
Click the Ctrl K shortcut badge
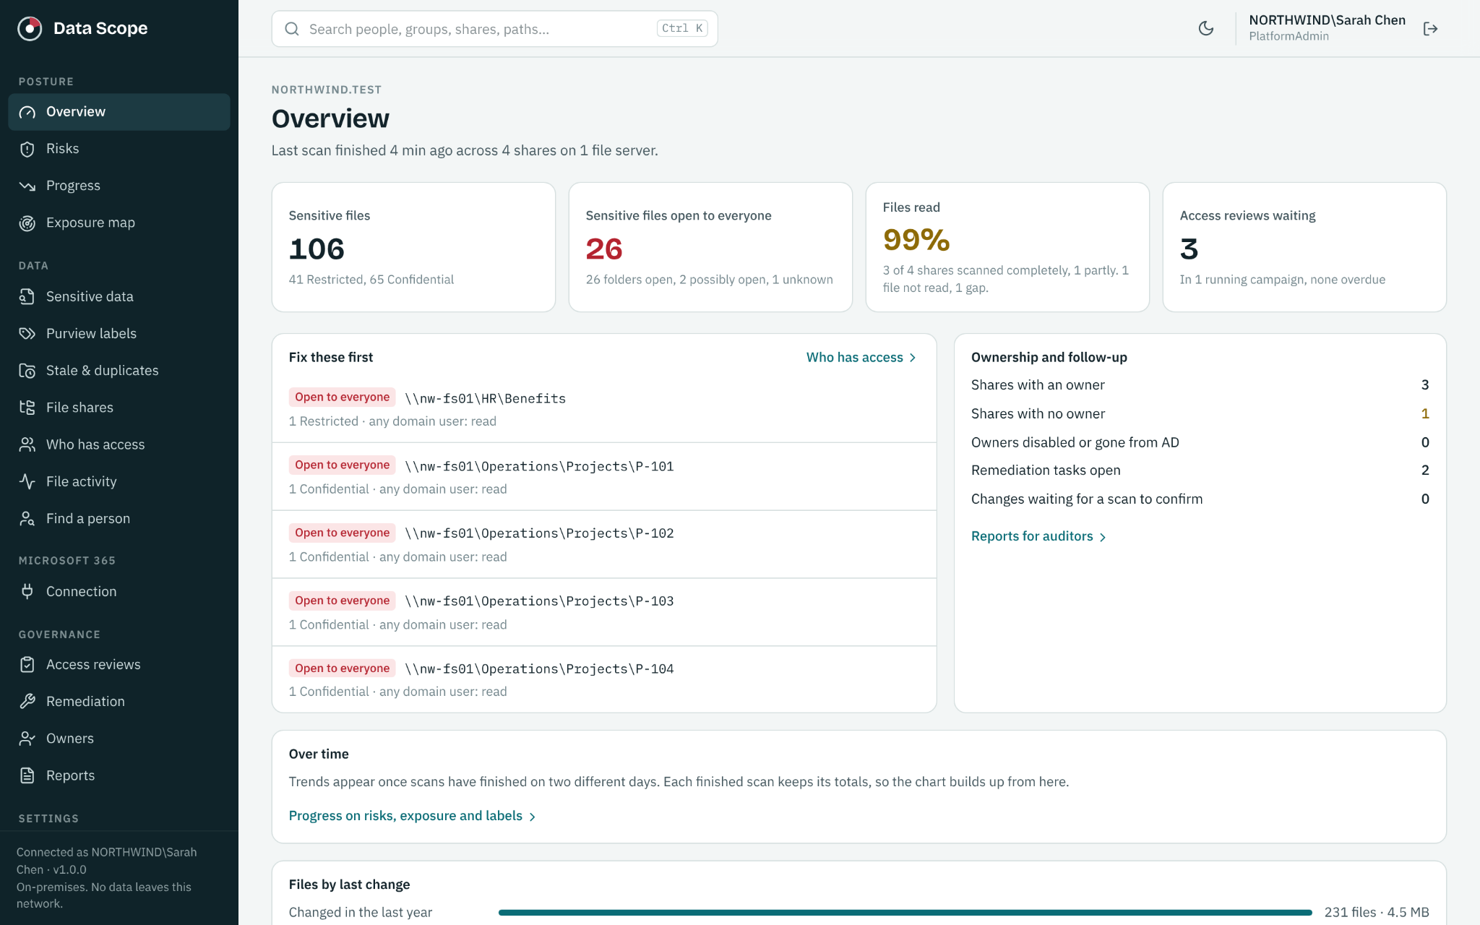point(682,29)
